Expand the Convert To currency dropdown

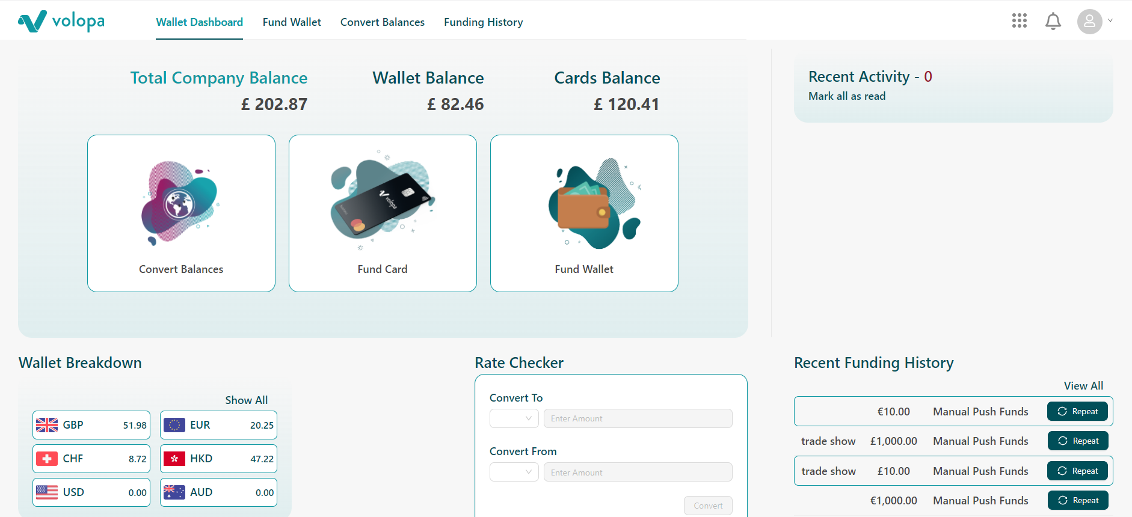[x=514, y=418]
